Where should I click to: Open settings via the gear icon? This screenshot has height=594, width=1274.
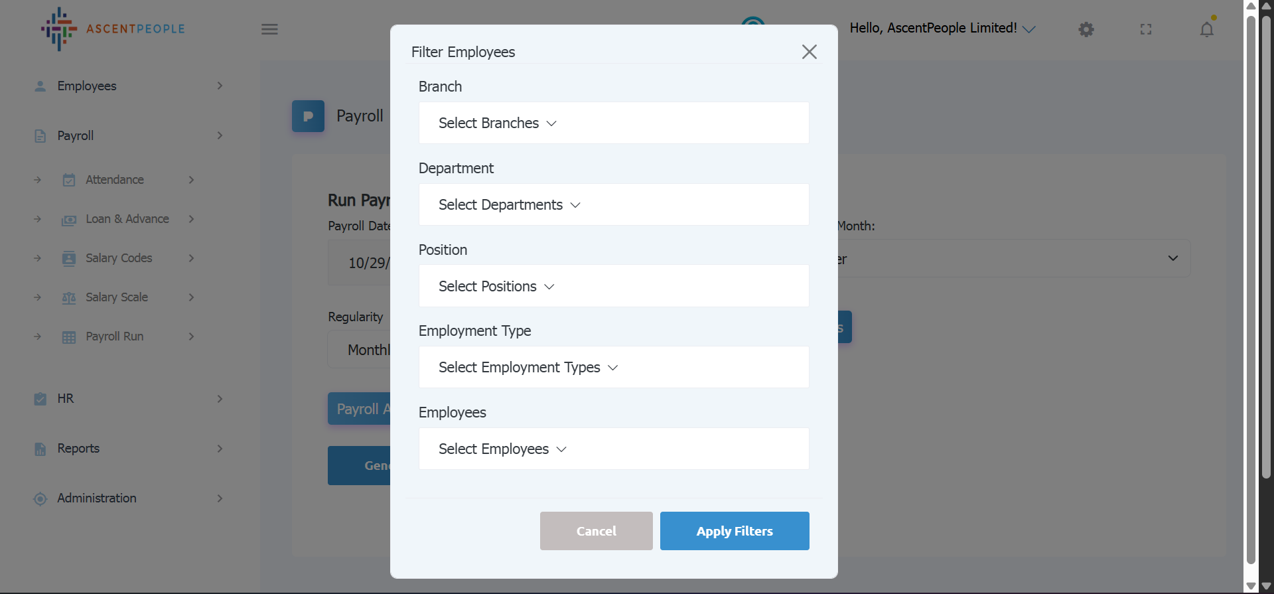click(x=1086, y=29)
